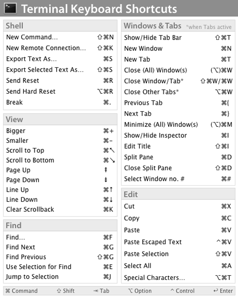Click the Control caret legend icon
Viewport: 238px width, 298px height.
click(172, 291)
